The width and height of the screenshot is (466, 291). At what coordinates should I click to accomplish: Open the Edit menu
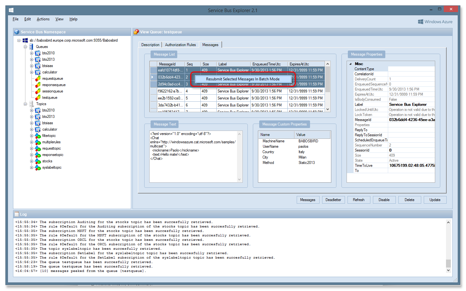click(x=28, y=19)
